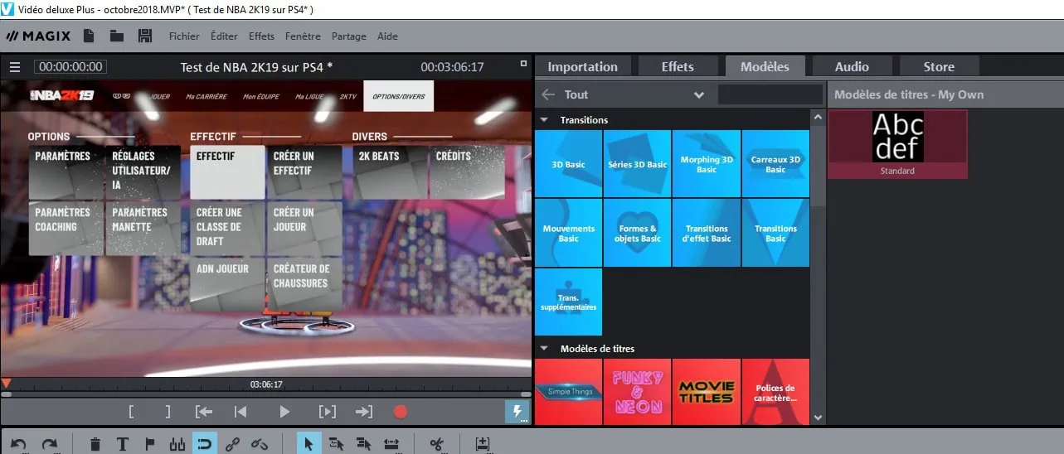Select the Standard title template thumbnail
Screen dimensions: 1064x454
[x=897, y=143]
